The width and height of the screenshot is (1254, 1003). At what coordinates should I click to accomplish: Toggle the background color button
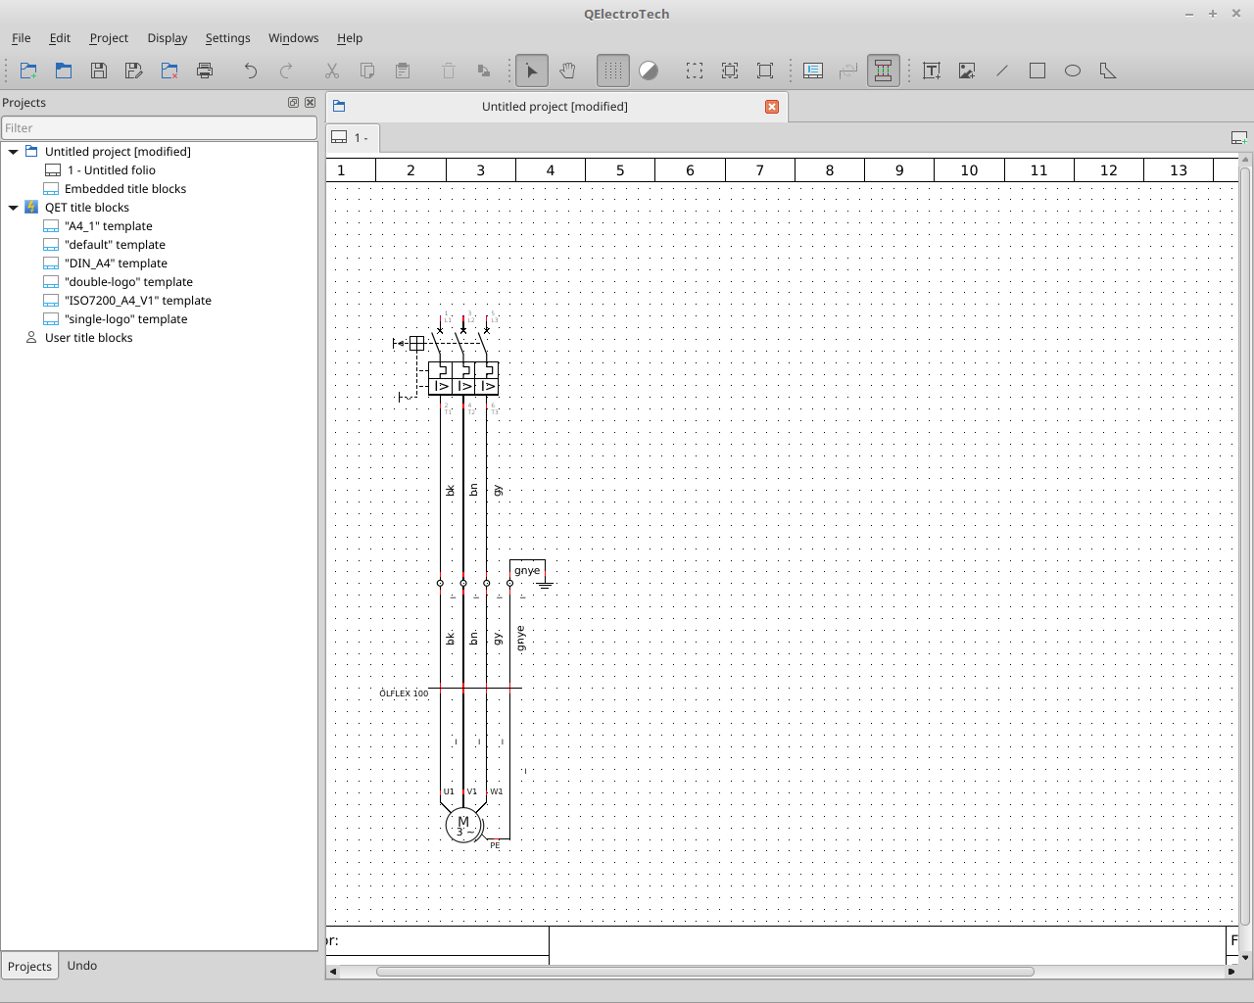pos(649,71)
